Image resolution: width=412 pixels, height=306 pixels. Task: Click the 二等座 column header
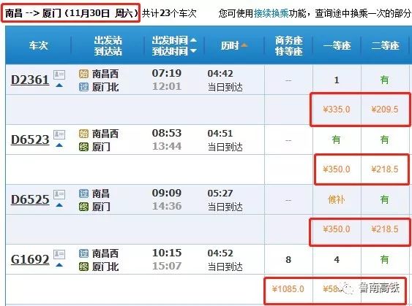385,45
